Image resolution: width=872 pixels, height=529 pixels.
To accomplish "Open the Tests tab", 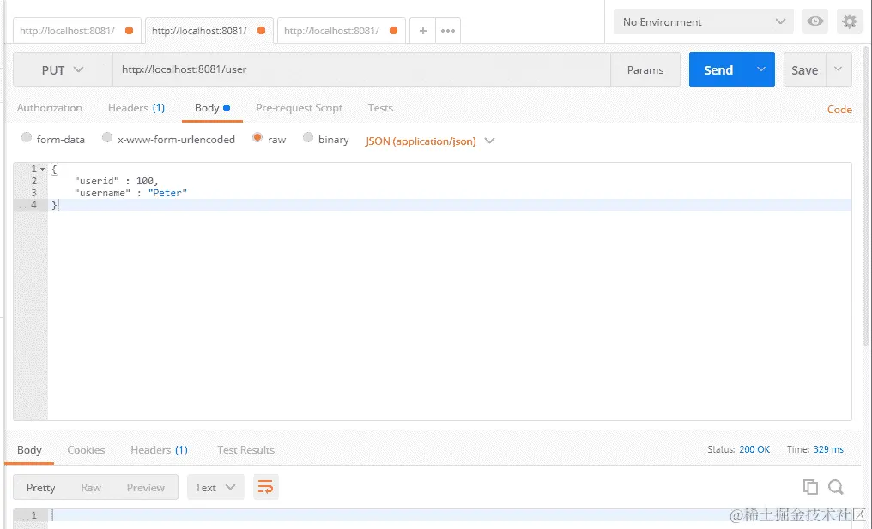I will click(380, 108).
